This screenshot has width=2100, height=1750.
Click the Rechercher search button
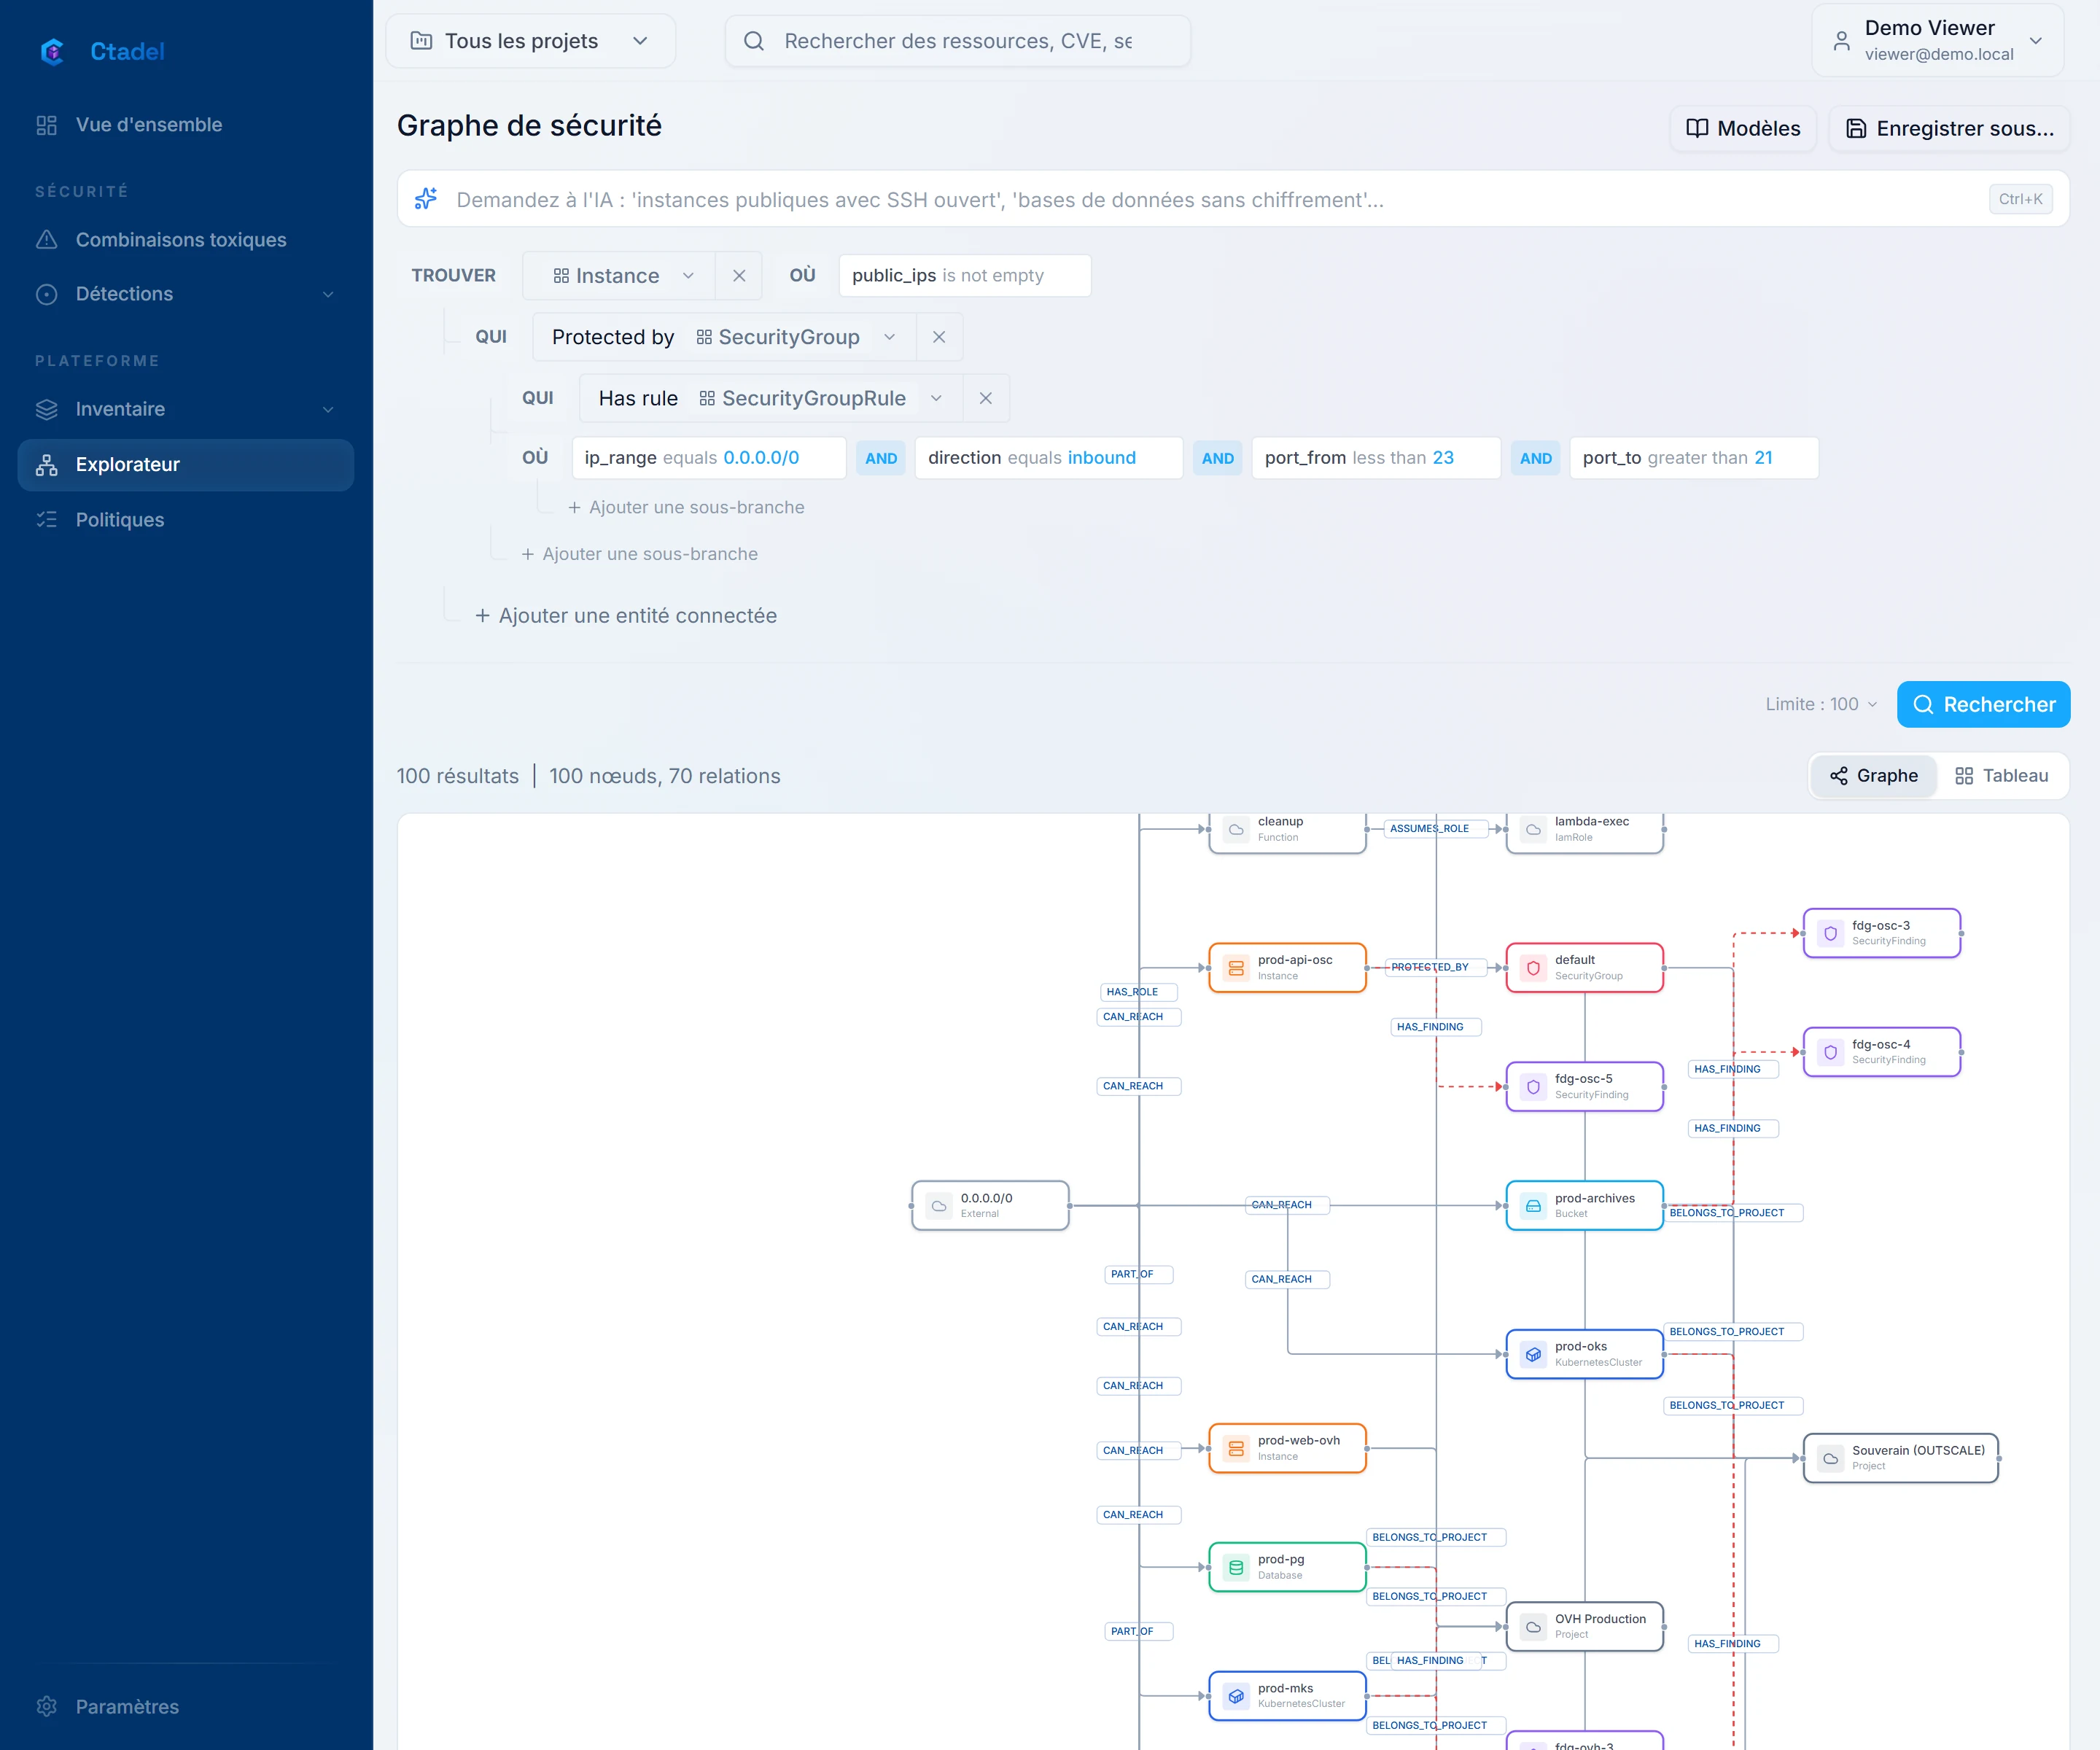(x=1983, y=704)
